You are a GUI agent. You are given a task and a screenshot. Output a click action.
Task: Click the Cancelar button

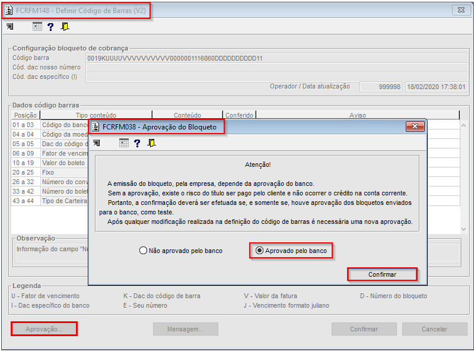click(x=434, y=329)
